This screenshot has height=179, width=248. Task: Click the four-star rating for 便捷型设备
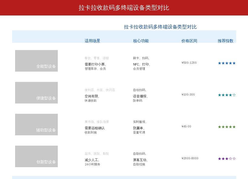(227, 95)
